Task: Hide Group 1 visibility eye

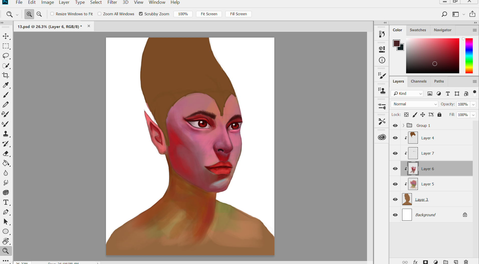Action: point(395,126)
